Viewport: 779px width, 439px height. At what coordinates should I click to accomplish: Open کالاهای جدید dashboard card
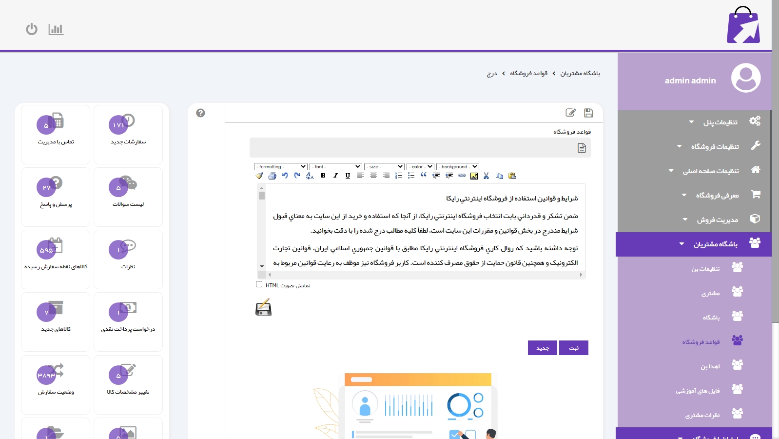(56, 322)
